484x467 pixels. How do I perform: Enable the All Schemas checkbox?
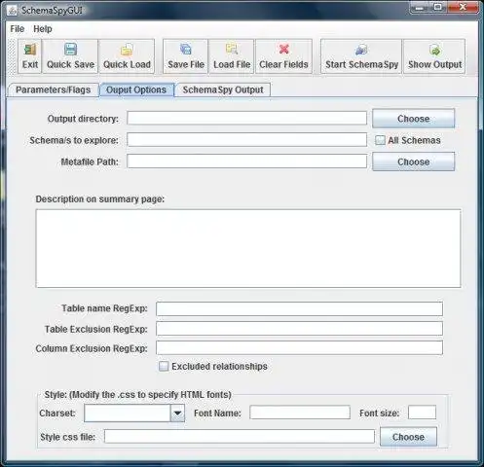[380, 140]
